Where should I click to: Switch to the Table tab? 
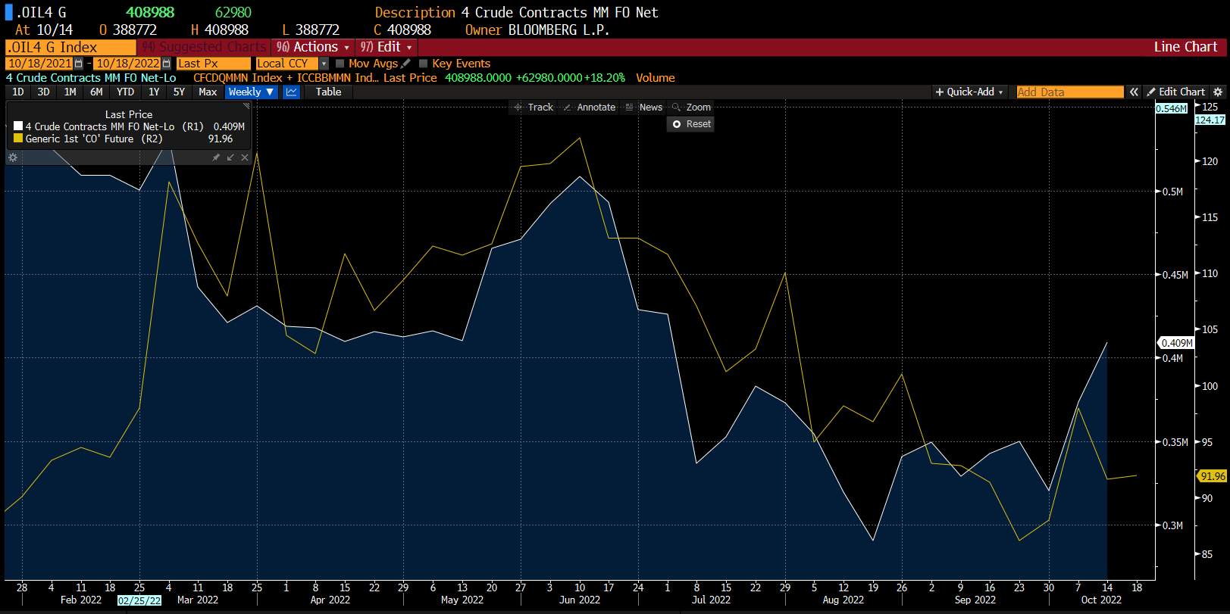(328, 92)
